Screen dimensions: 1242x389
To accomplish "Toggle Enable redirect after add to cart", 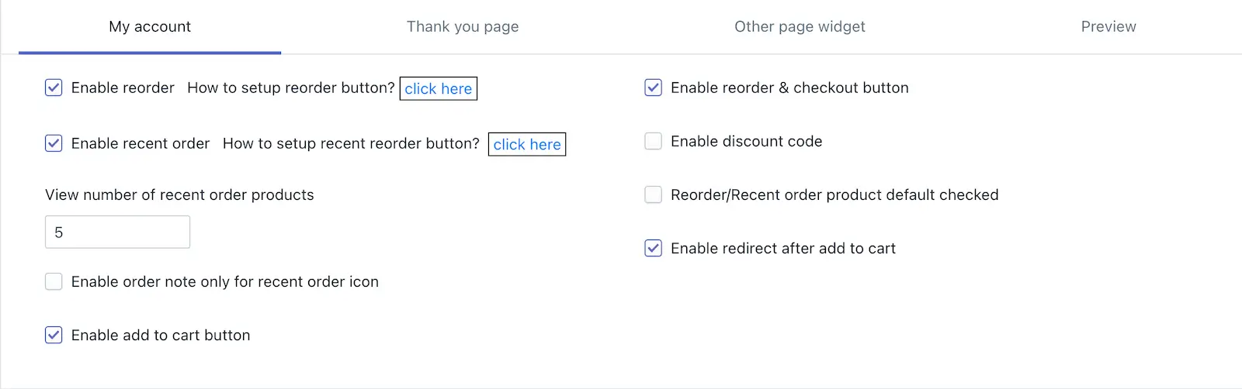I will (x=654, y=248).
